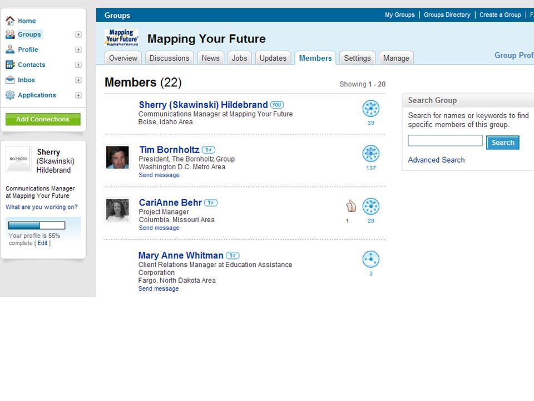Click the Contacts address book icon
The image size is (534, 401).
[x=10, y=65]
